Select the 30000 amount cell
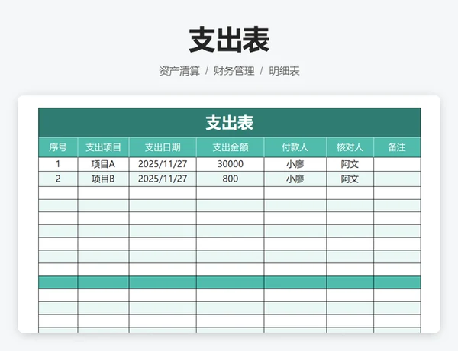Screen dimensions: 458x351 [x=231, y=164]
